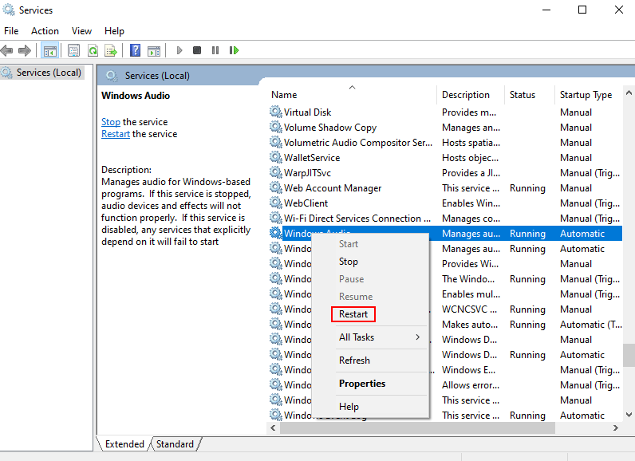Image resolution: width=635 pixels, height=461 pixels.
Task: Click the WCNCSVC description cell
Action: pyautogui.click(x=469, y=309)
